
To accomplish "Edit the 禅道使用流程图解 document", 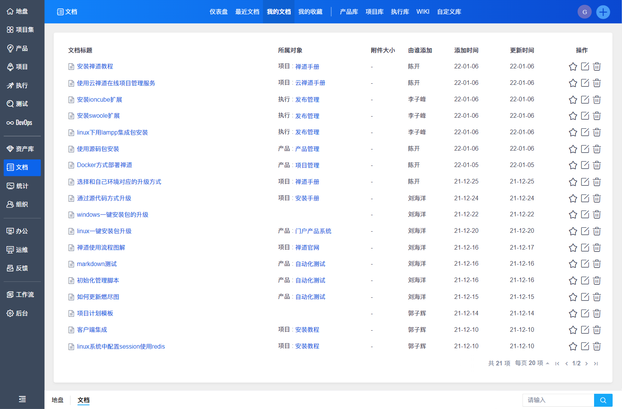I will [x=585, y=248].
